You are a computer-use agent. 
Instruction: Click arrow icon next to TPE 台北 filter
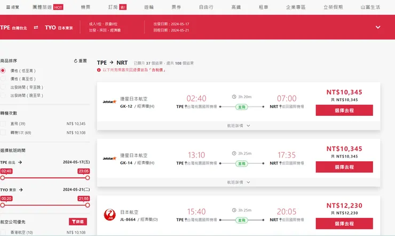20,162
